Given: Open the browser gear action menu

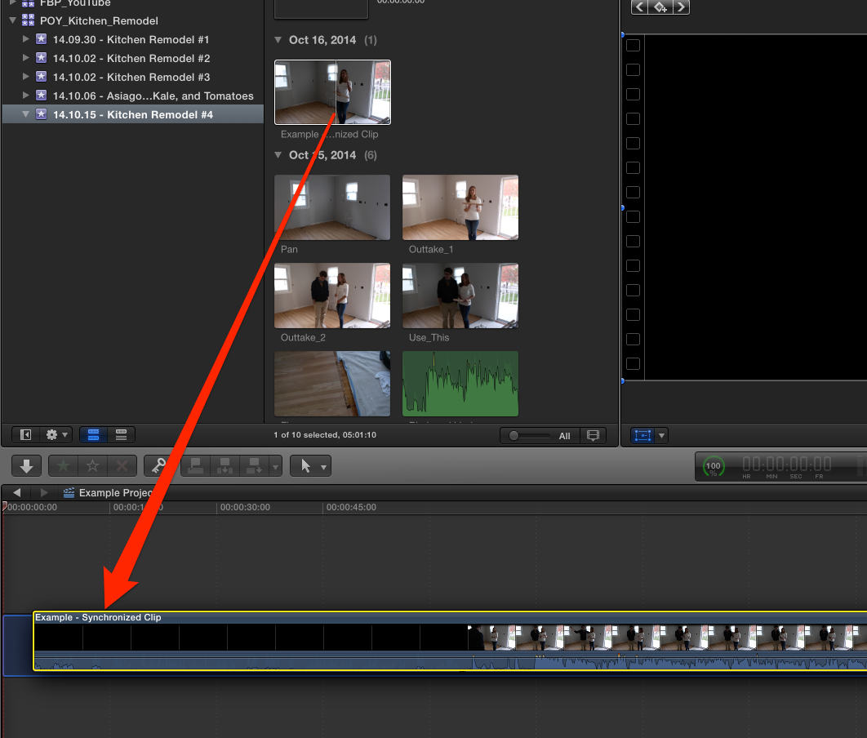Looking at the screenshot, I should 57,435.
